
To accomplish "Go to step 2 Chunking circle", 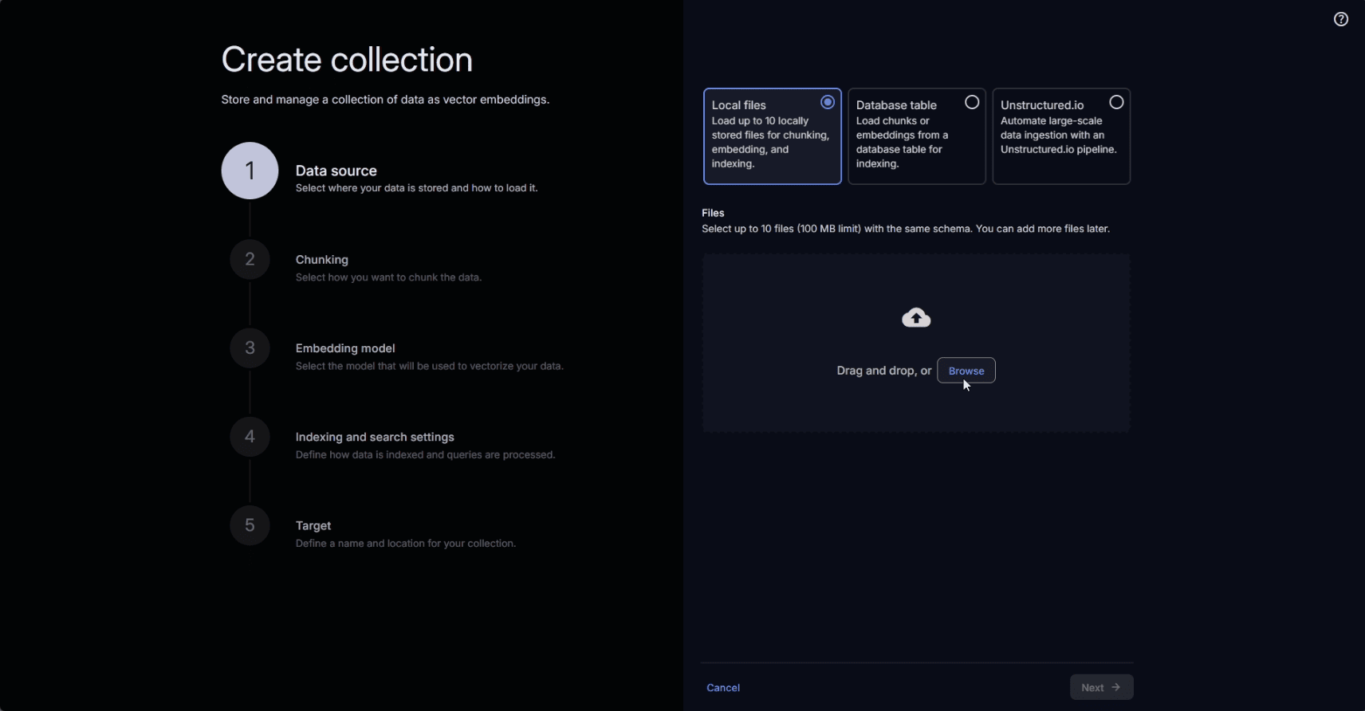I will pyautogui.click(x=250, y=259).
